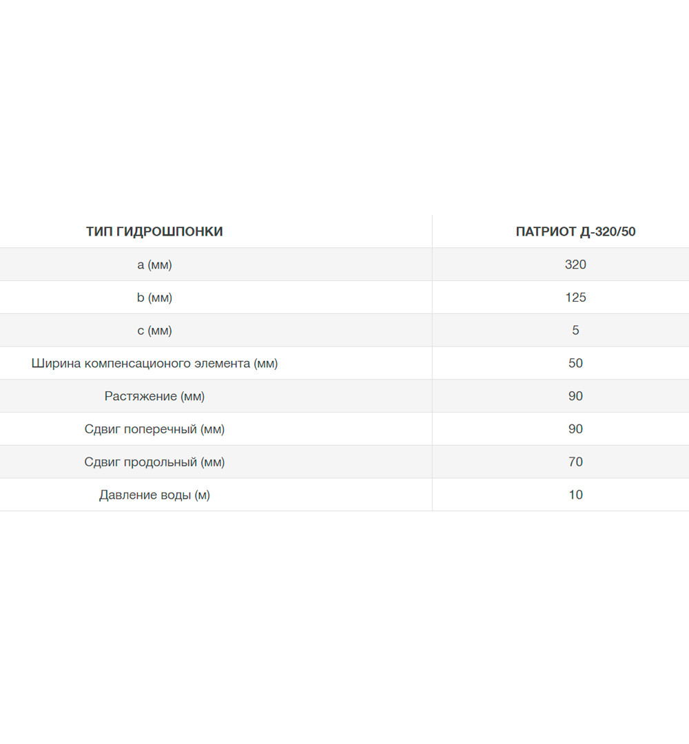Click the word ГИДРОШПОНКИ in header

(x=169, y=231)
